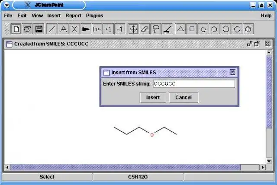
Task: Click the SMILES string input field
Action: 194,84
